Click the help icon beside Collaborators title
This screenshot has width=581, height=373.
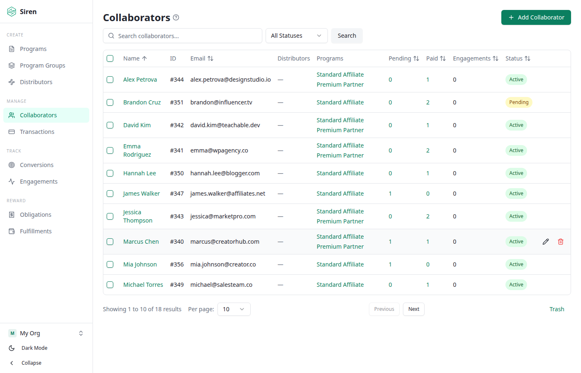pyautogui.click(x=176, y=17)
